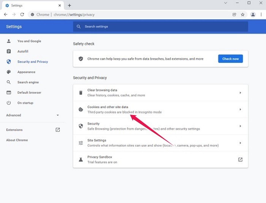Click the cookie icon beside Cookies and other site data
The width and height of the screenshot is (266, 203).
tap(81, 109)
